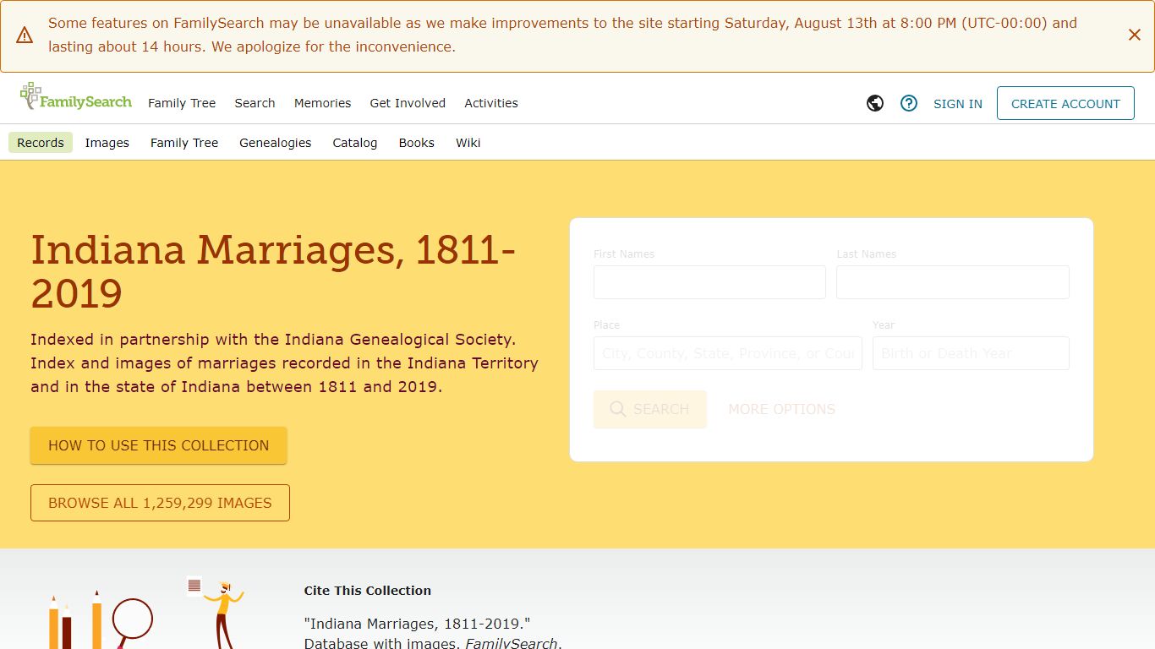The image size is (1155, 649).
Task: Open the FamilySearch logo home link
Action: 76,96
